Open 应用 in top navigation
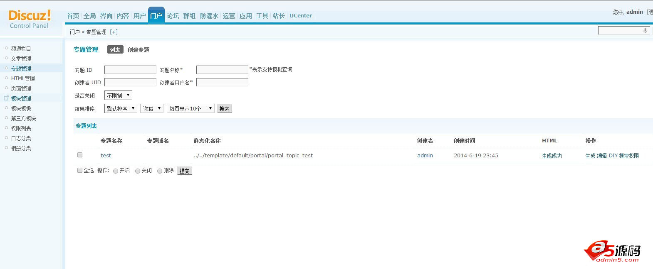Viewport: 653px width, 269px height. click(x=245, y=16)
